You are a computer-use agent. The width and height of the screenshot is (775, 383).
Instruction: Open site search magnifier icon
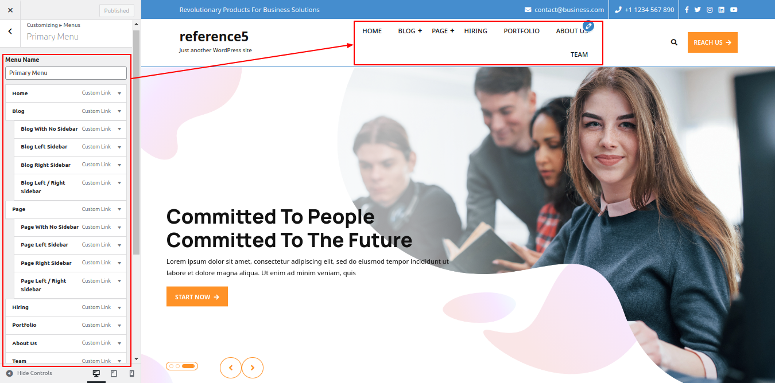674,42
